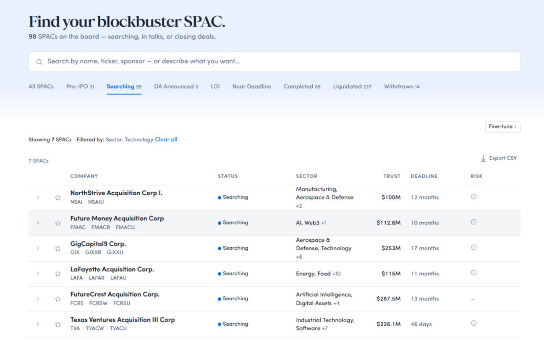View risk info for Texas Ventures Acquisition

(473, 323)
